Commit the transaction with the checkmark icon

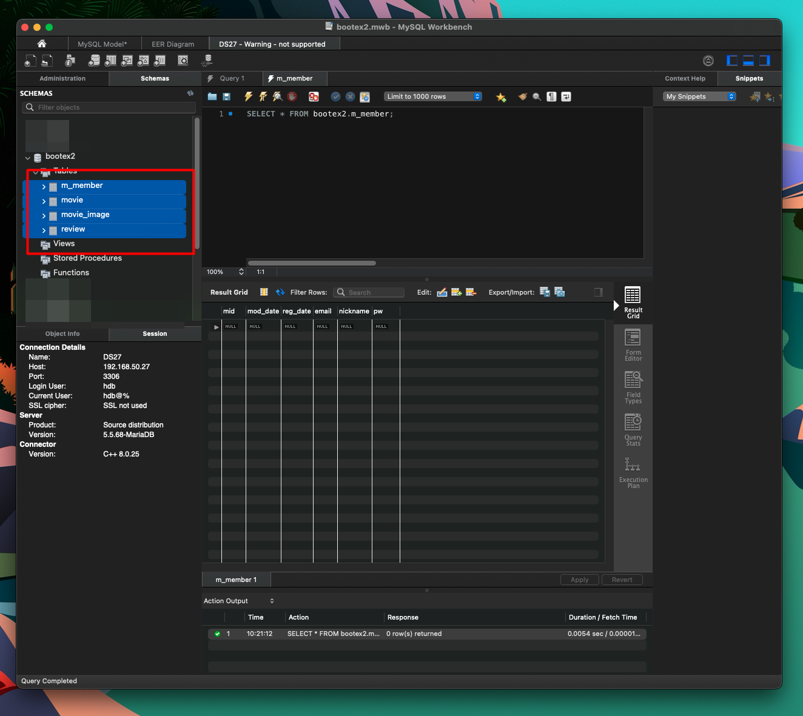[335, 96]
